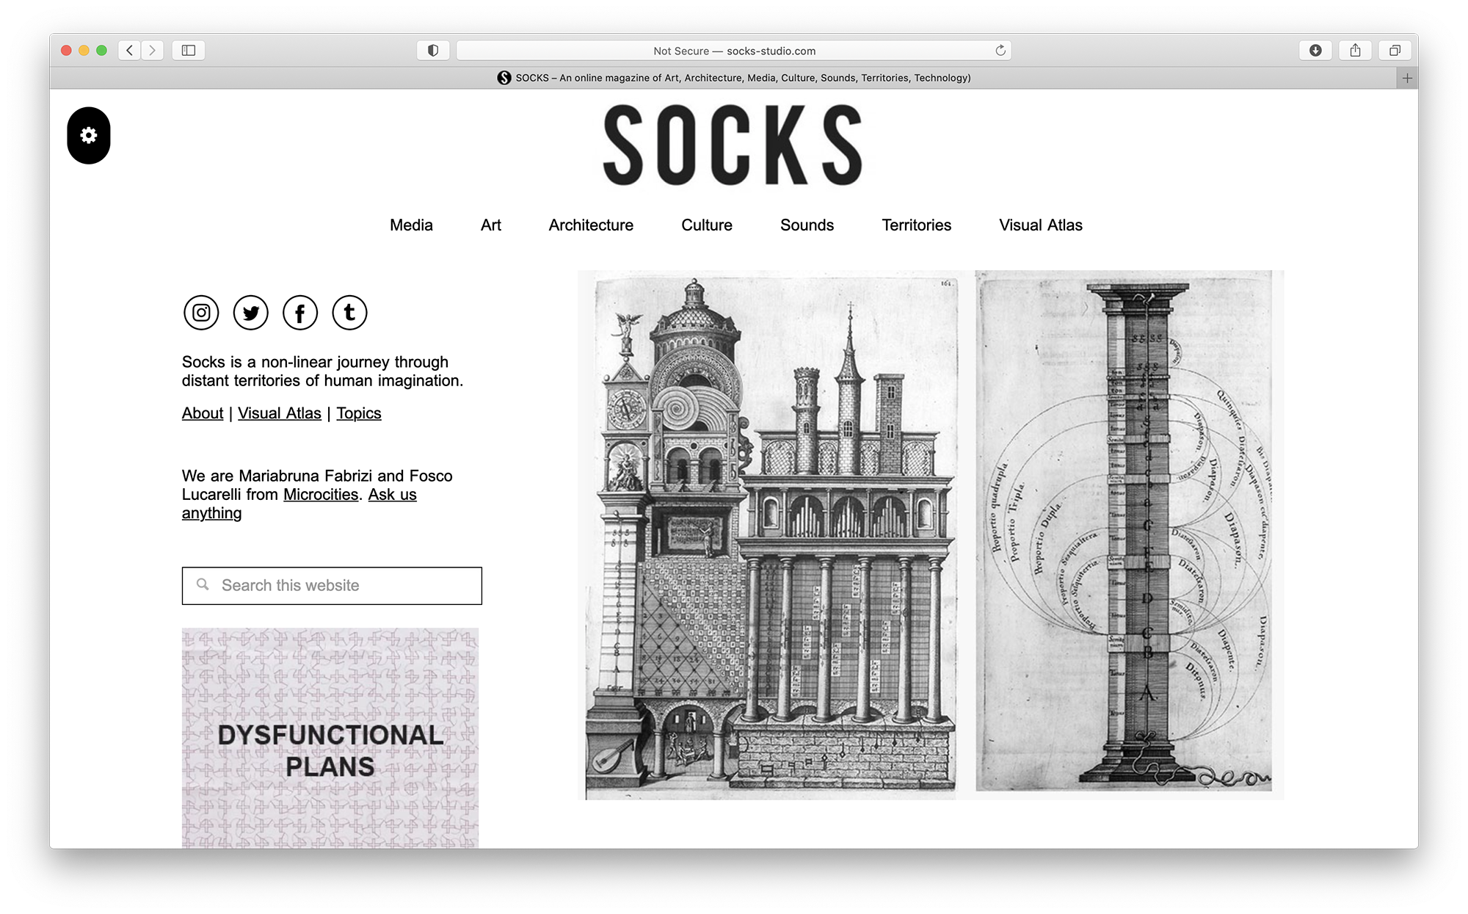The width and height of the screenshot is (1468, 914).
Task: Follow the Visual Atlas link under tagline
Action: coord(280,413)
